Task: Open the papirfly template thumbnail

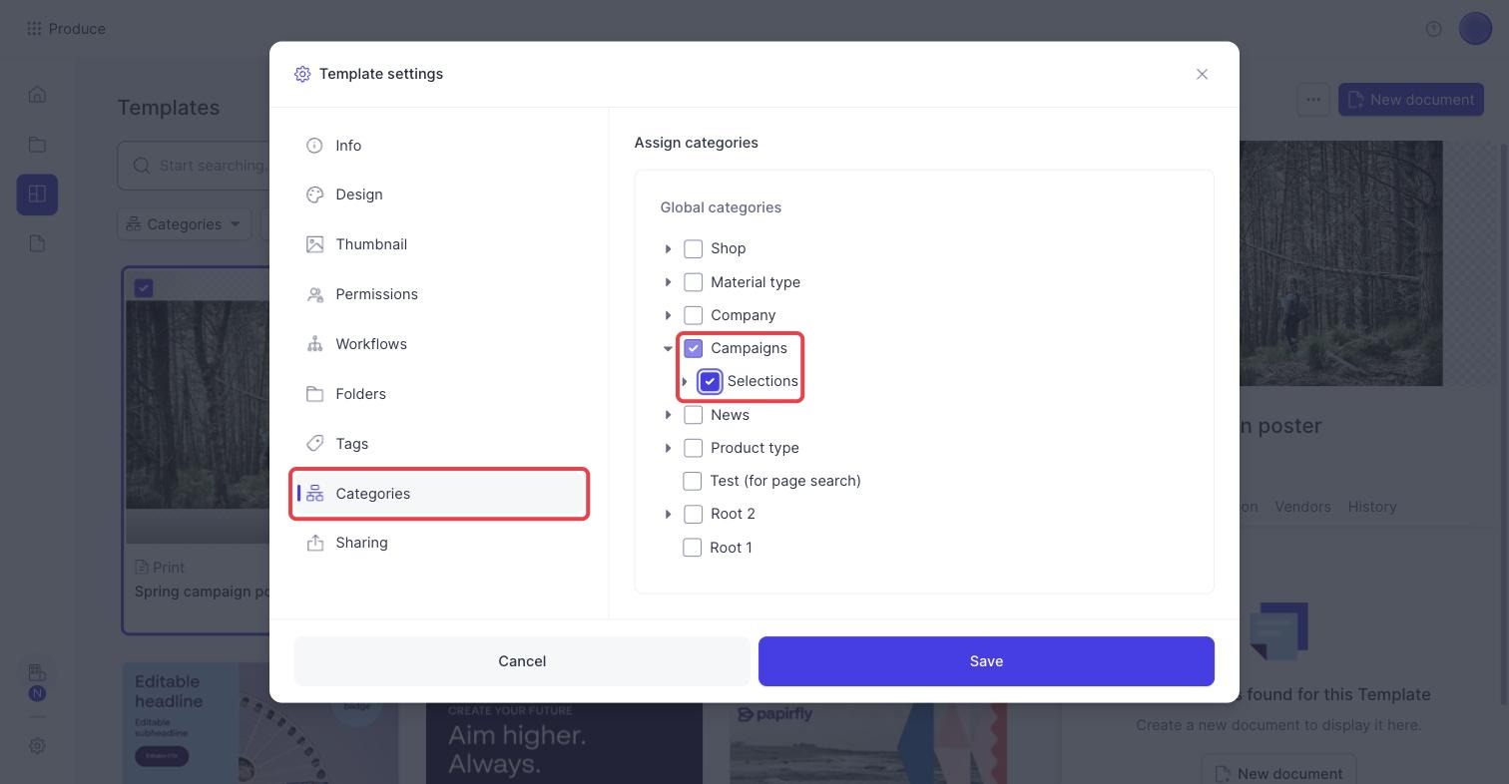Action: (867, 743)
